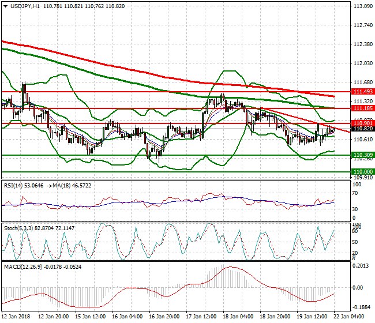Viewport: 375px width, 323px height.
Task: Click the black current price label 110.820
Action: point(363,129)
